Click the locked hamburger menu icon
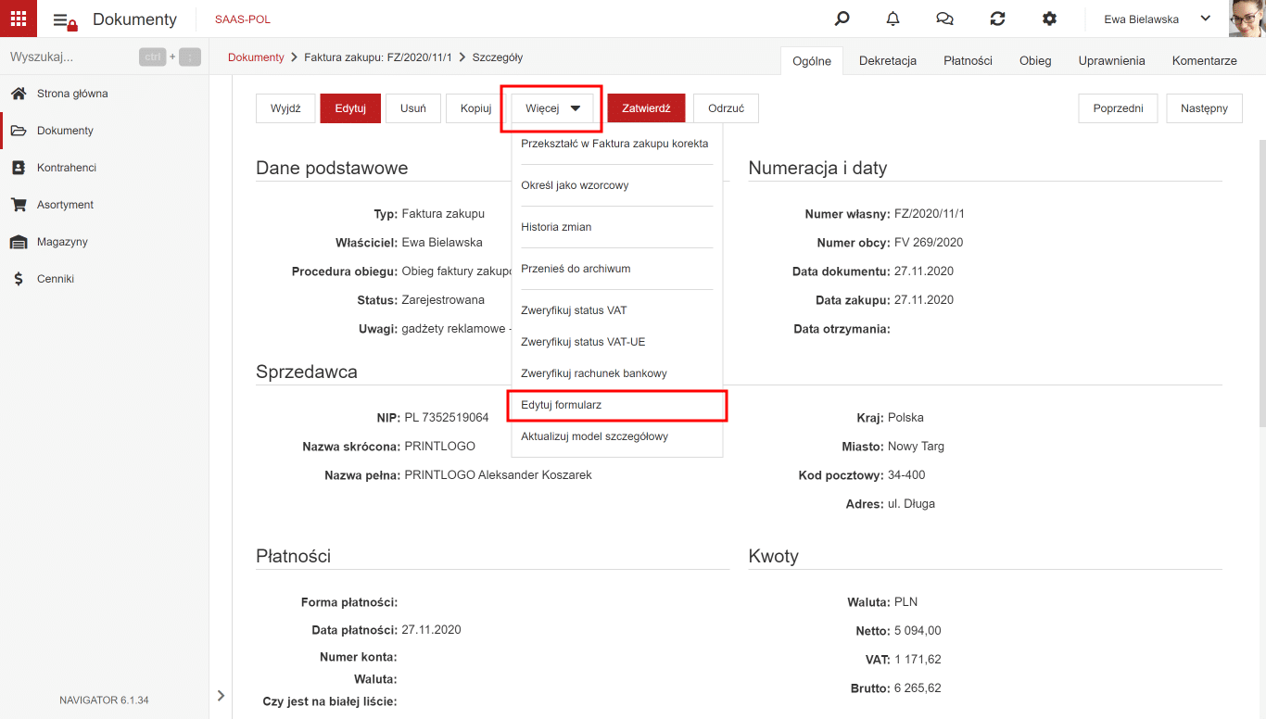This screenshot has height=719, width=1266. click(65, 20)
